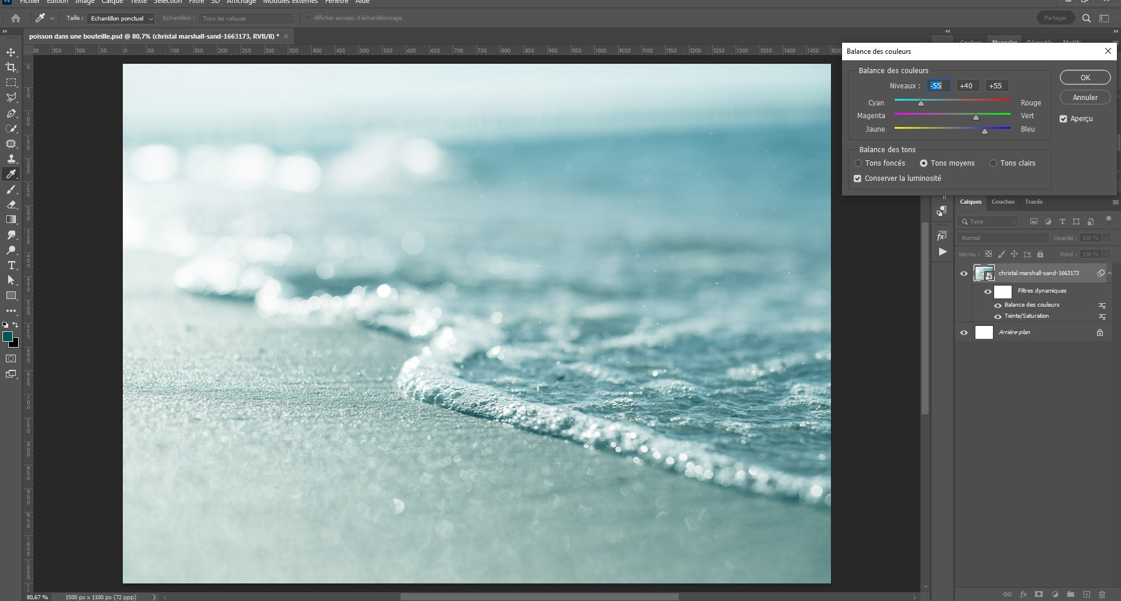1121x601 pixels.
Task: Filter layers by adjustment layer icon
Action: 1048,222
